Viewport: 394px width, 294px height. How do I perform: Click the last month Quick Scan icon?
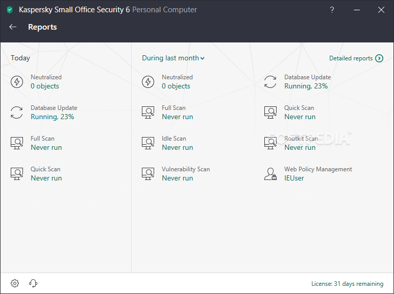click(270, 112)
